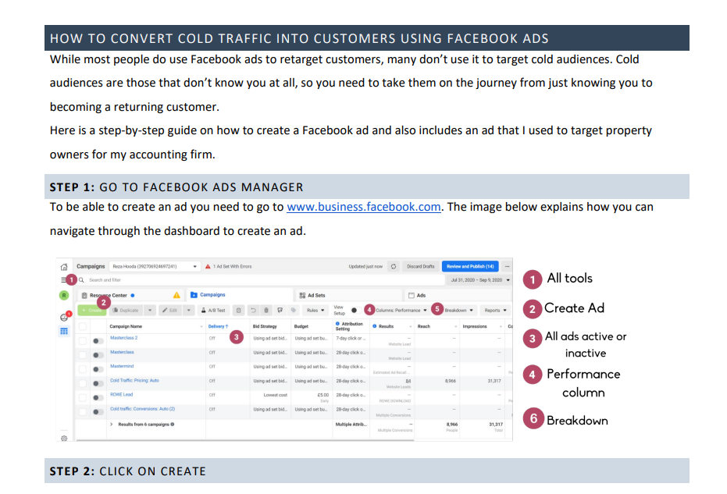
Task: Click the export icon next to trash
Action: point(280,311)
